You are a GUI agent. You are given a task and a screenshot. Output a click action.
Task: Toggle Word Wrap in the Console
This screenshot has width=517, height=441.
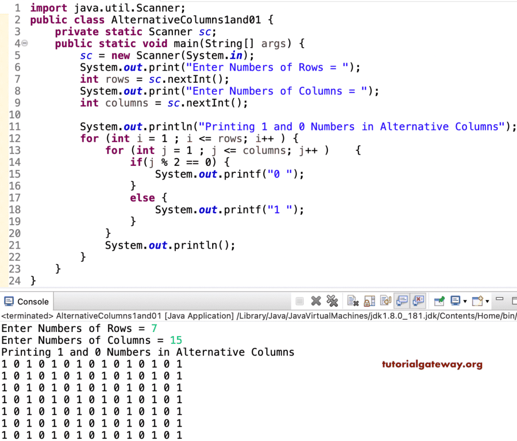click(x=386, y=301)
